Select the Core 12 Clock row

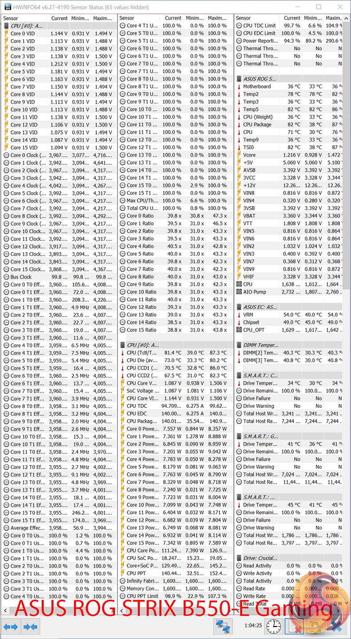(x=58, y=247)
